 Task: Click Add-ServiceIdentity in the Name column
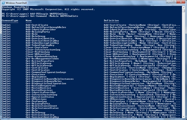click(40, 38)
